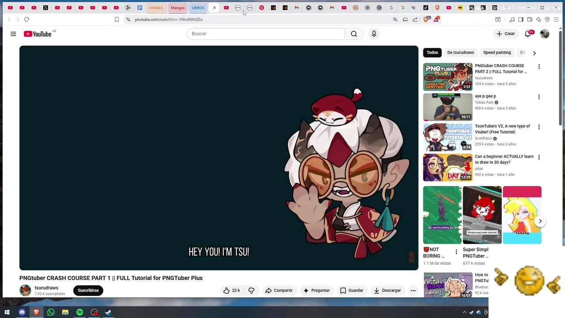Open the site settings icon beside URL
The width and height of the screenshot is (565, 318).
coord(128,19)
